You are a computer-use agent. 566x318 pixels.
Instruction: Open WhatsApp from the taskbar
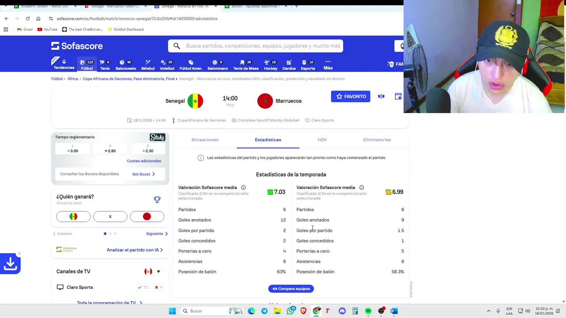tap(291, 311)
